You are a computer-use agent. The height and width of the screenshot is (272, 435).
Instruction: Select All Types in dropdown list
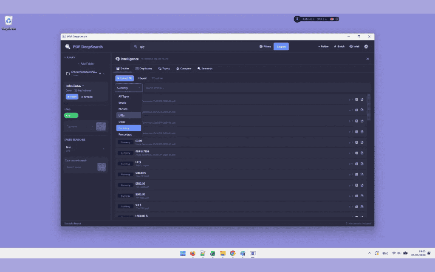(x=129, y=96)
